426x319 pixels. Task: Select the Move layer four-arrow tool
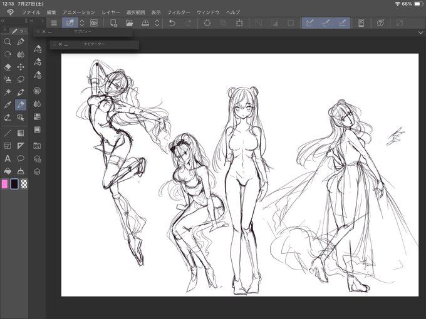pos(21,67)
